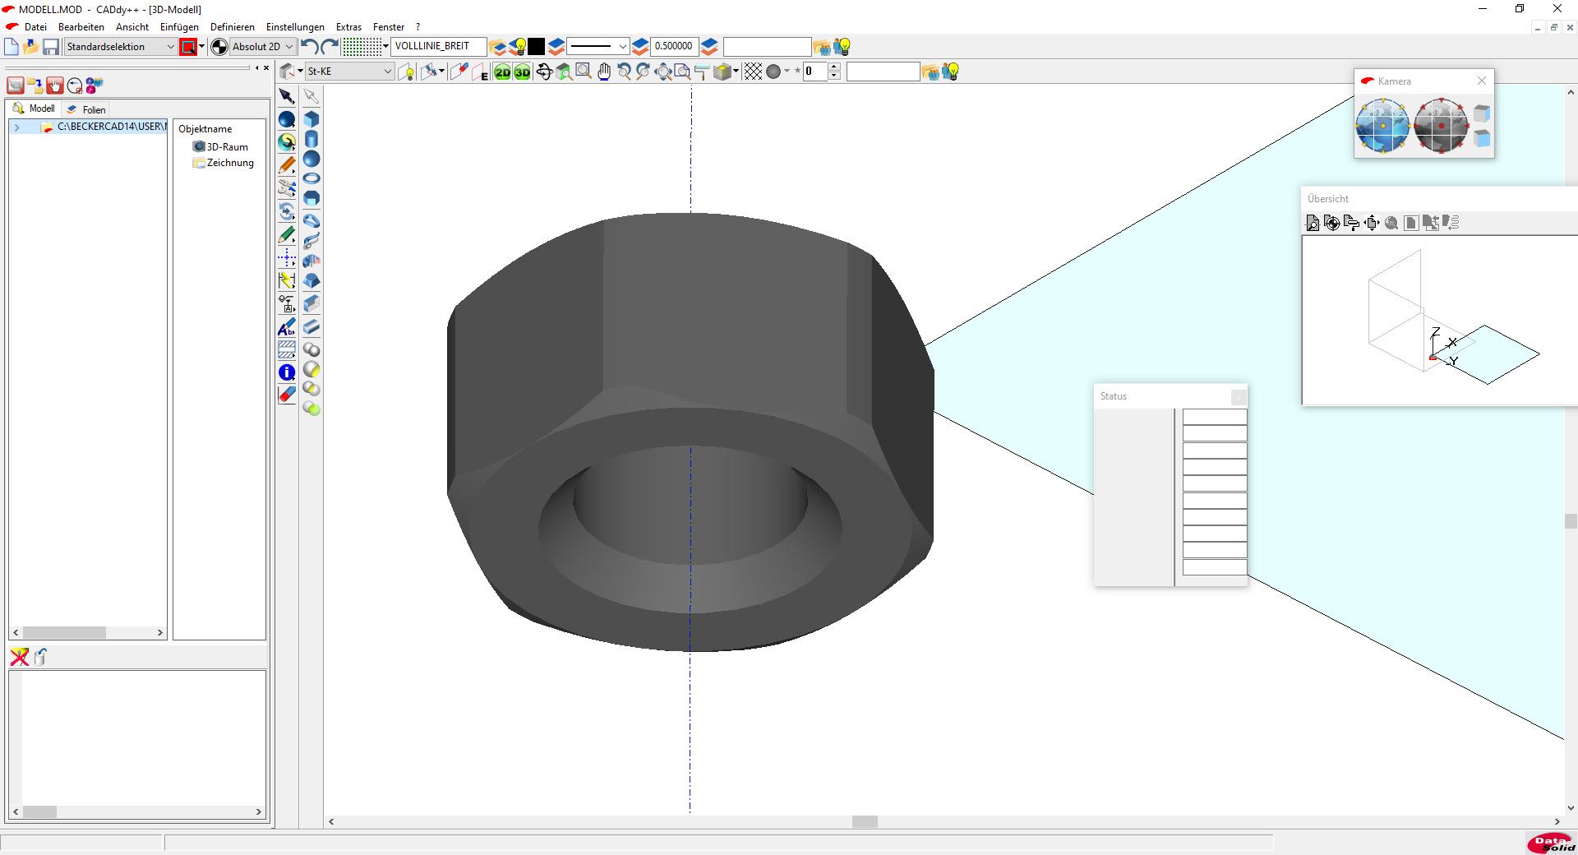This screenshot has width=1578, height=855.
Task: Save the model with the floppy disk icon
Action: coord(51,47)
